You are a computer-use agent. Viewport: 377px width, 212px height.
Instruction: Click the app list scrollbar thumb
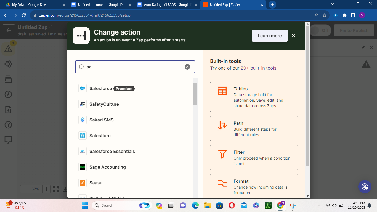(x=195, y=94)
